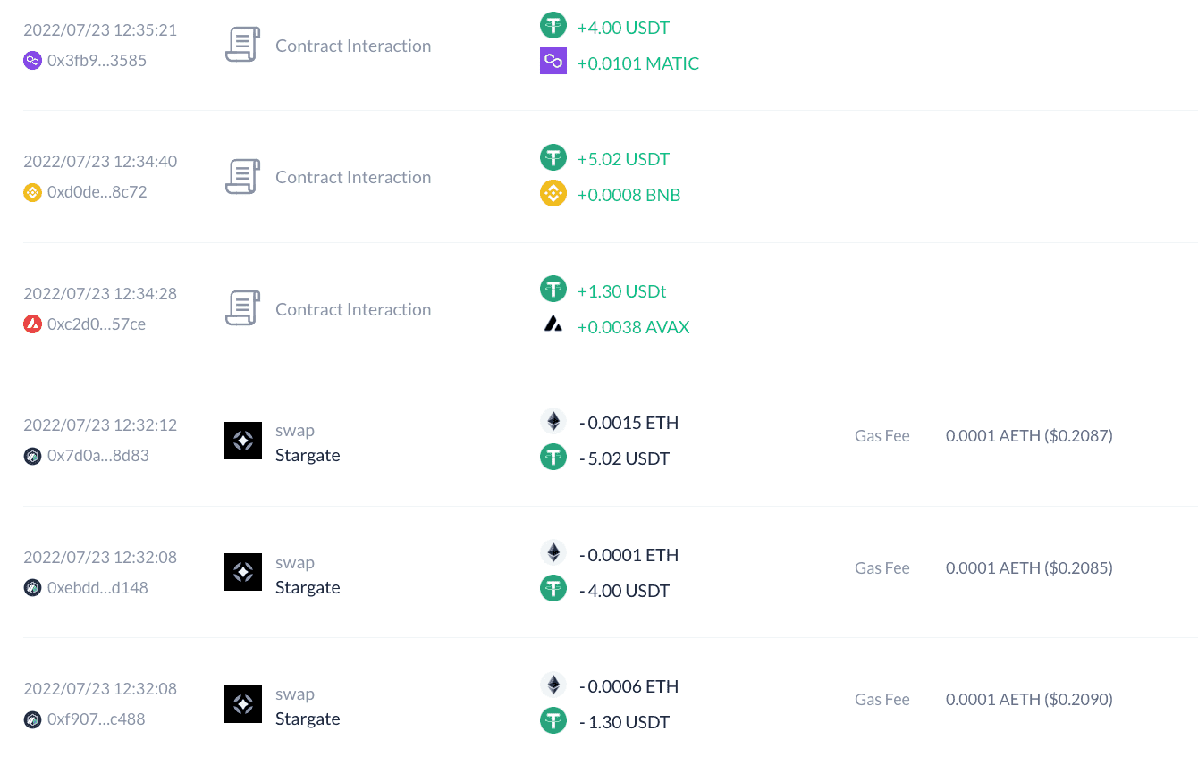Click the Stargate label in the 12:32:12 swap
This screenshot has width=1198, height=765.
[x=308, y=455]
